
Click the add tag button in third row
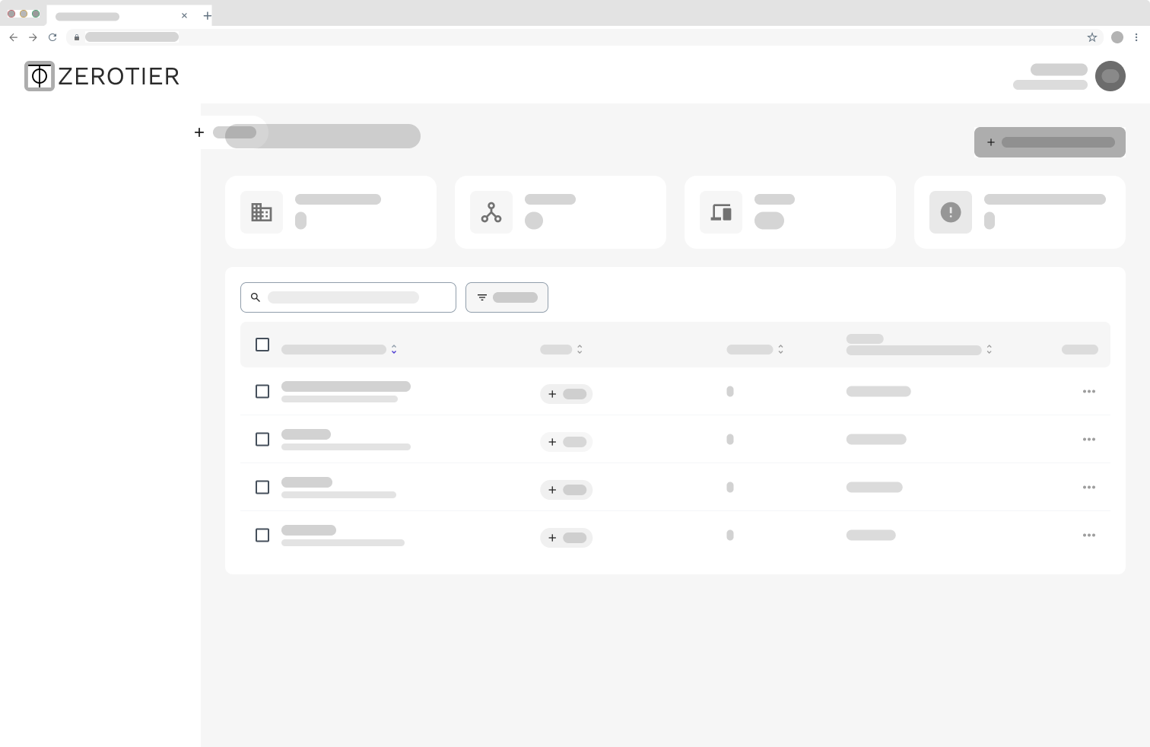(566, 490)
